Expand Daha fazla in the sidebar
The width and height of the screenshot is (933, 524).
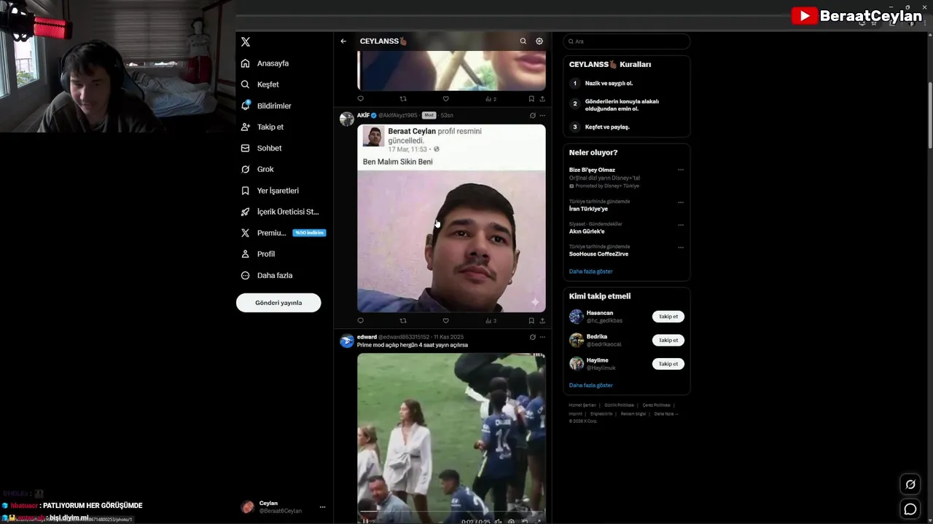point(267,275)
